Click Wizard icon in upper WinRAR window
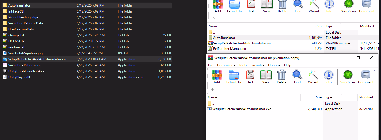This screenshot has width=381, height=140. 314,6
